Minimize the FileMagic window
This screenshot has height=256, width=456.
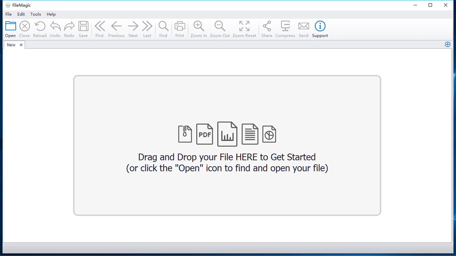click(415, 5)
